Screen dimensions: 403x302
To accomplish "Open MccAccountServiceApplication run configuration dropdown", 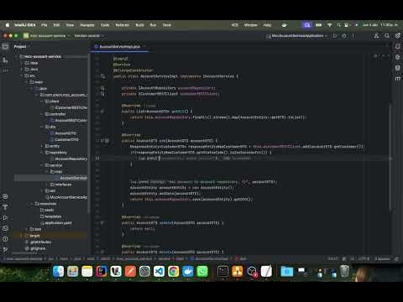I will [297, 35].
